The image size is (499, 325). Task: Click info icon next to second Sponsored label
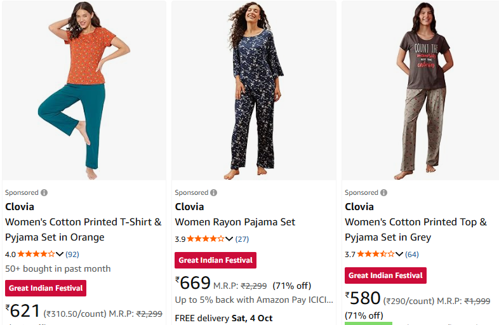click(x=214, y=192)
